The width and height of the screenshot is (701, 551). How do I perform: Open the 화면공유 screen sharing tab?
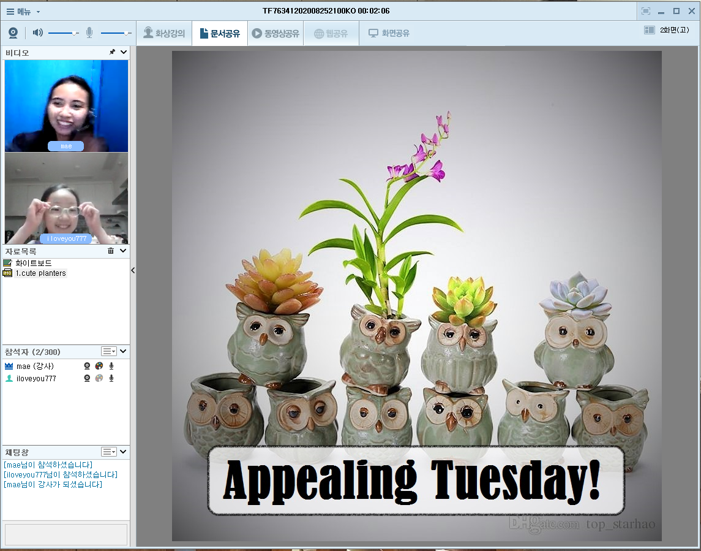389,34
